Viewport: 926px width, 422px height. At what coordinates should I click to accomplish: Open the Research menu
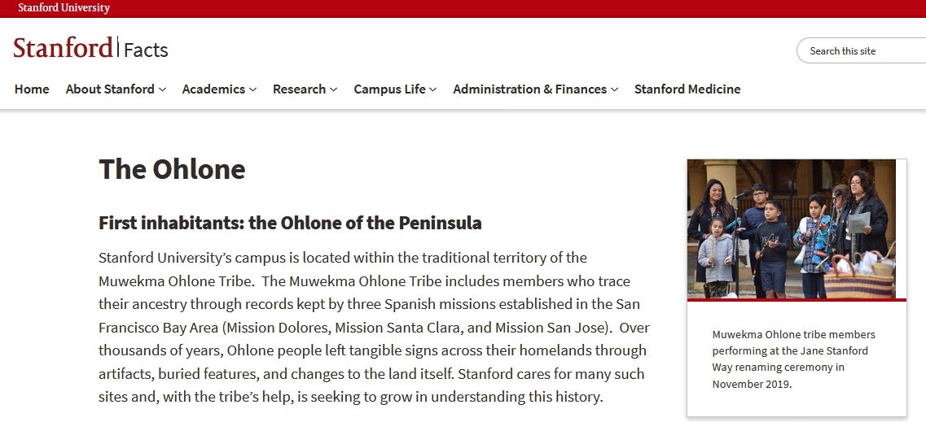[x=299, y=89]
